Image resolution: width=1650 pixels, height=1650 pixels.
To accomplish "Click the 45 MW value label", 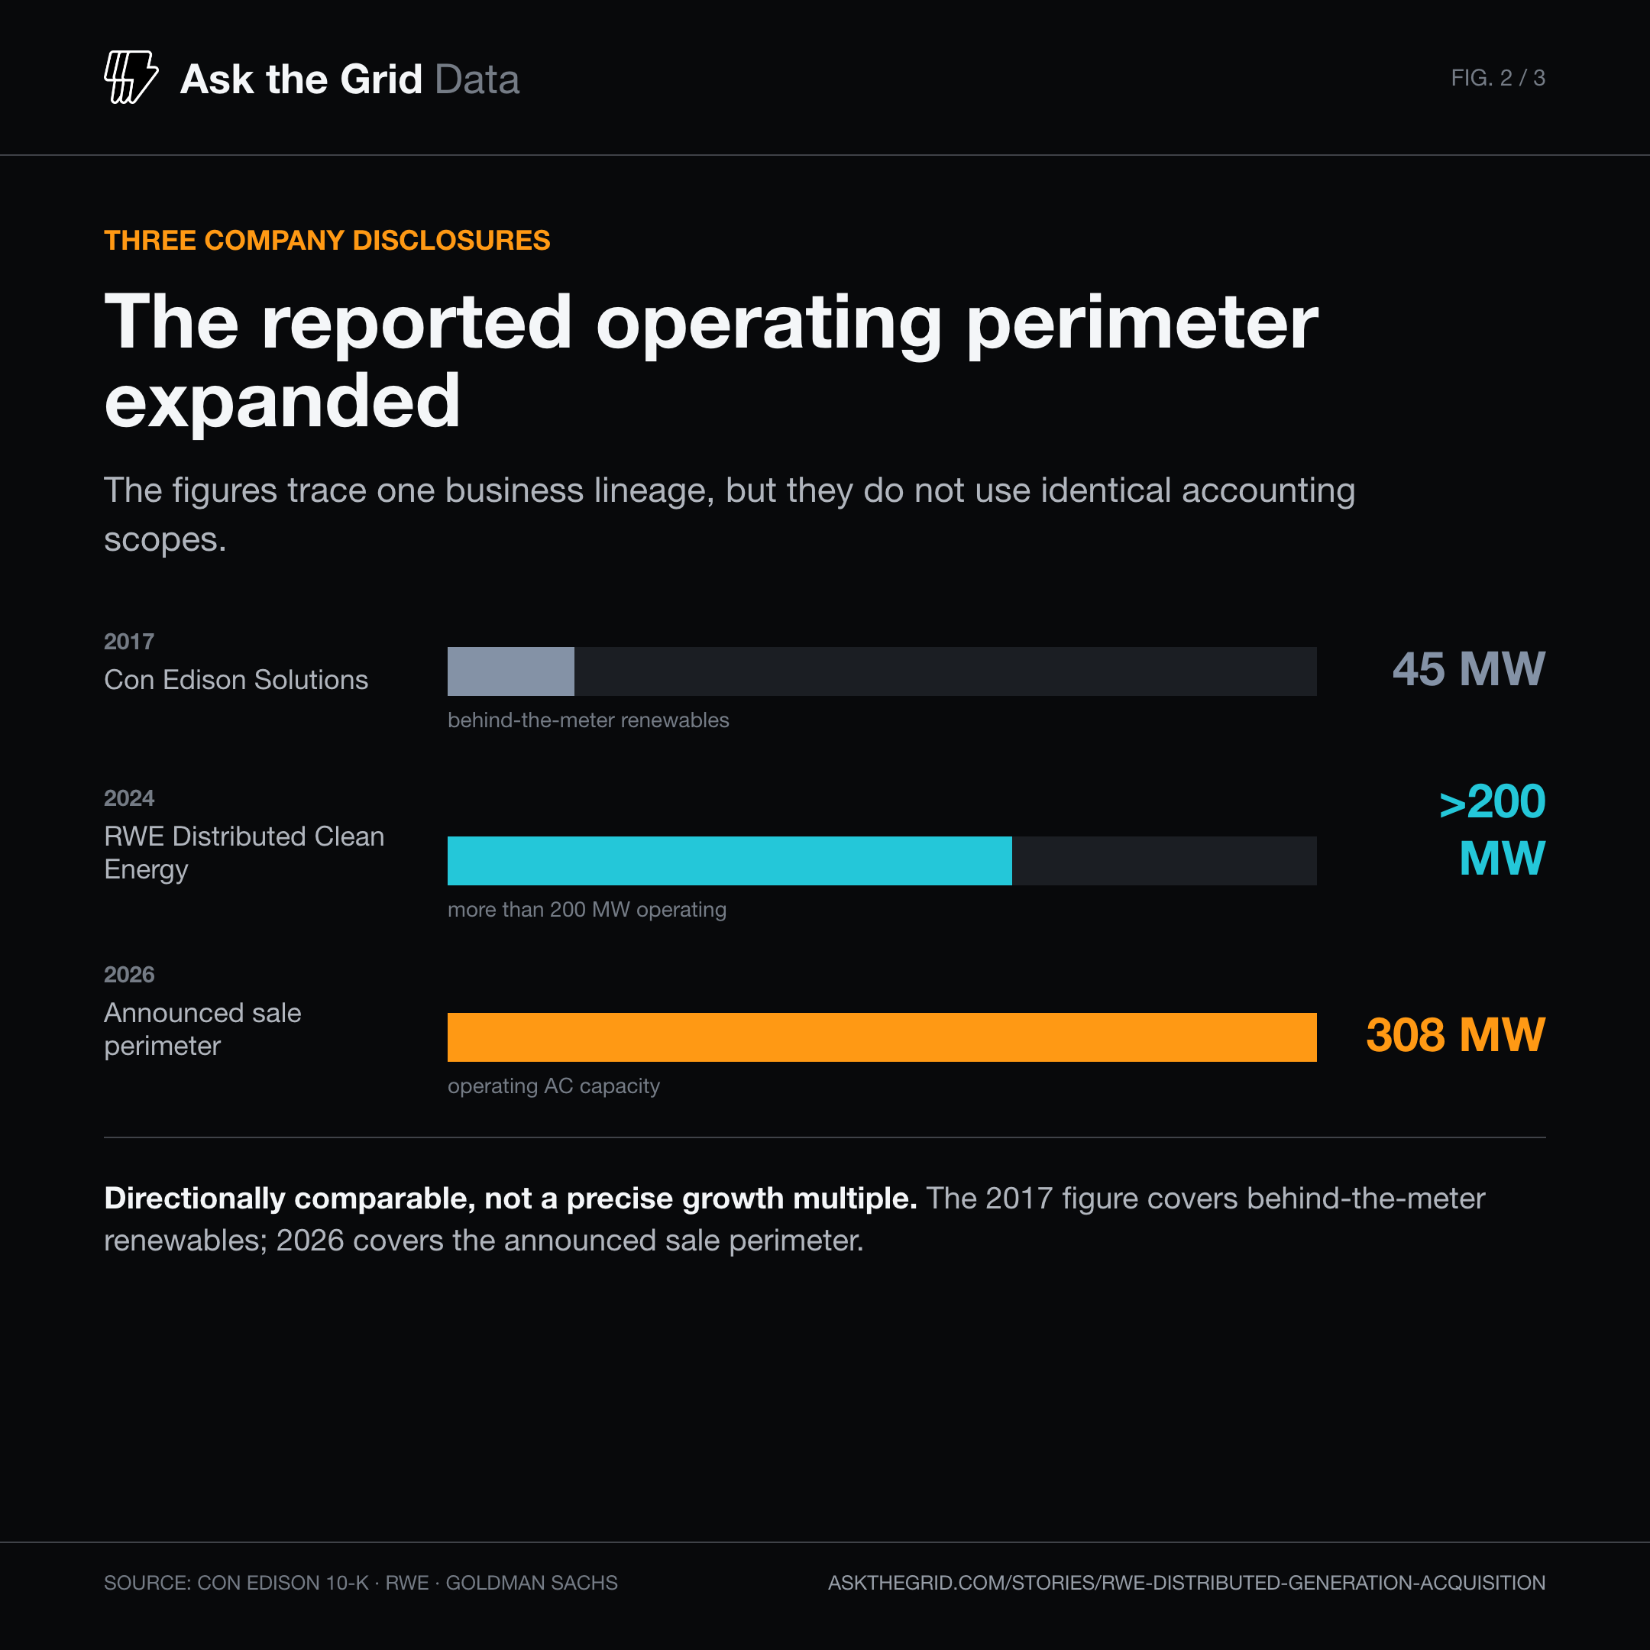I will click(1469, 668).
